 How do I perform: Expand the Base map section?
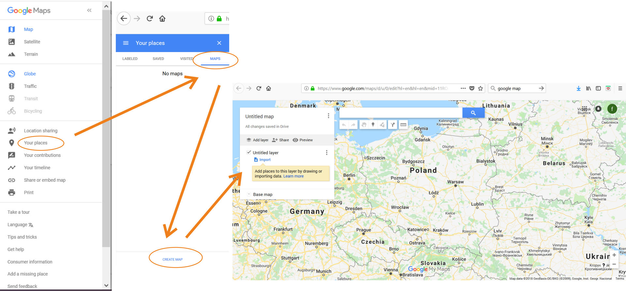pyautogui.click(x=249, y=194)
